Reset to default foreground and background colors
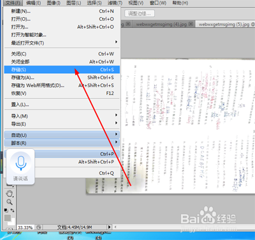Screen dimensions: 255x240 point(6,210)
